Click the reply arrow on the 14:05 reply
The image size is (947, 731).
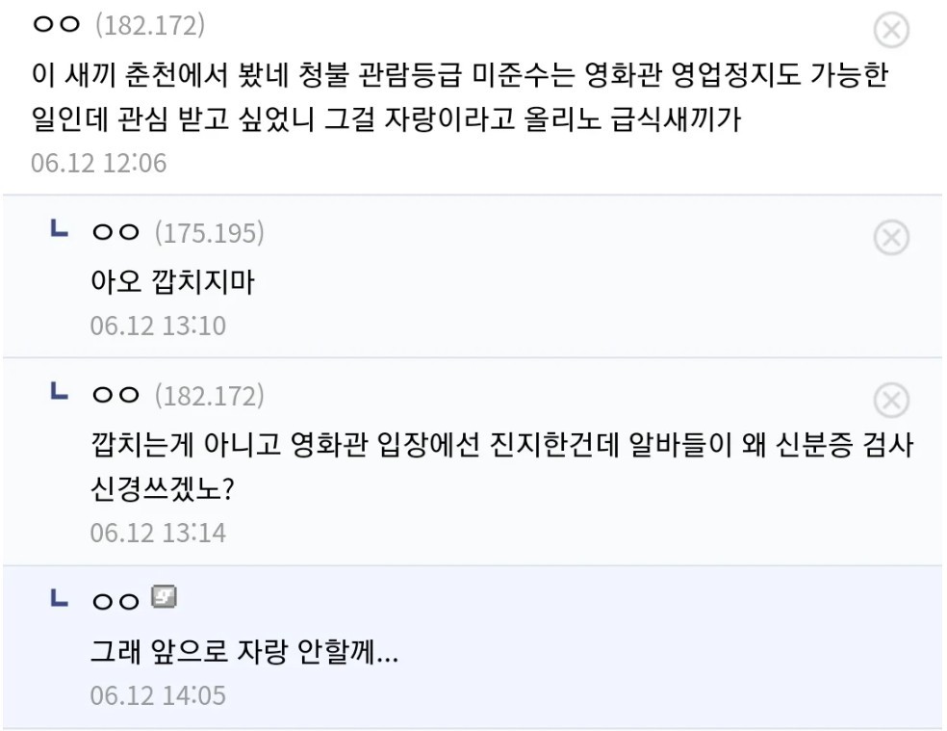pos(59,599)
